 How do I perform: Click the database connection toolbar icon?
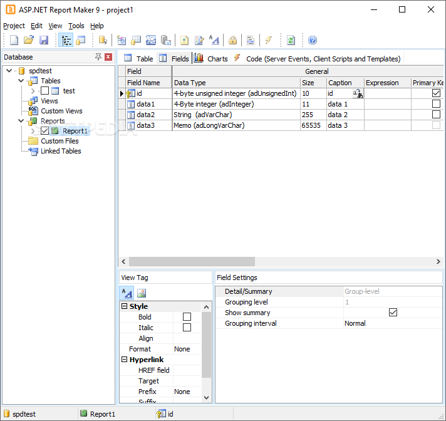(103, 40)
